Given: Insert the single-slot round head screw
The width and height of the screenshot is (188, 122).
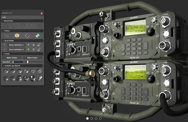Looking at the screenshot, I should 12,71.
